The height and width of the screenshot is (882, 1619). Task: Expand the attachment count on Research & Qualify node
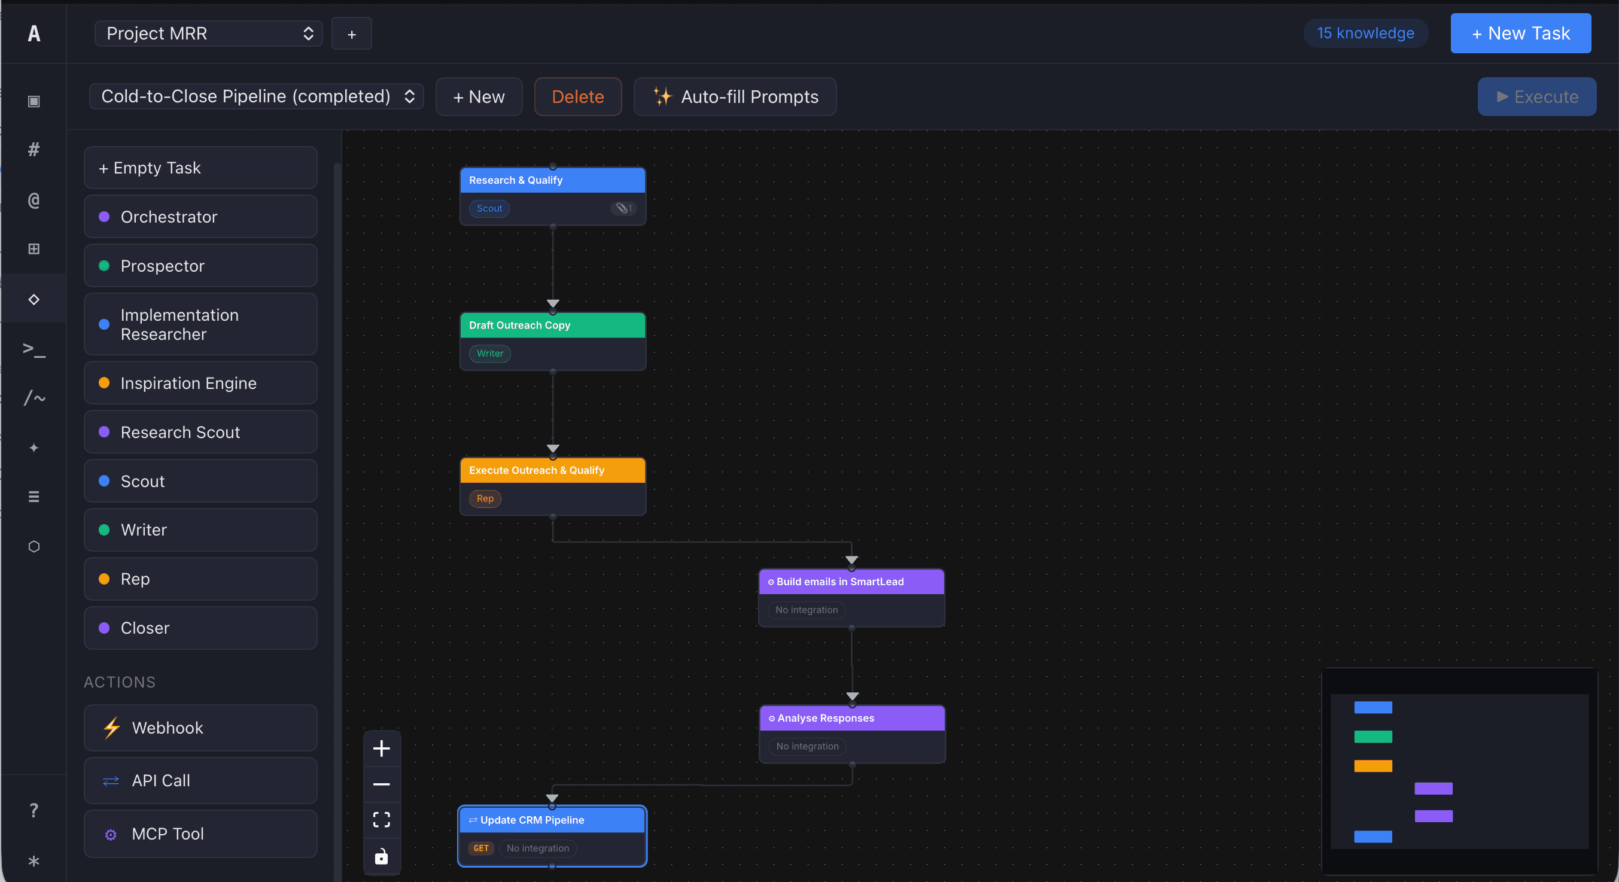click(623, 208)
